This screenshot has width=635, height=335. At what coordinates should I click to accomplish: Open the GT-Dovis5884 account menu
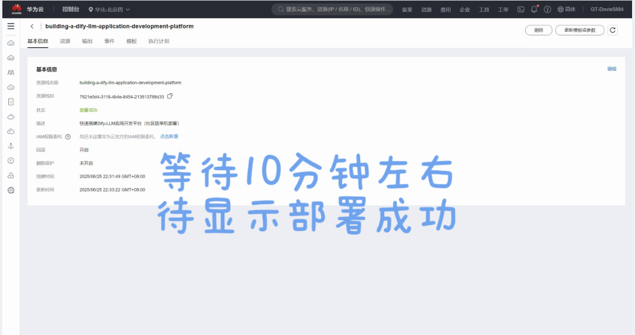point(607,9)
